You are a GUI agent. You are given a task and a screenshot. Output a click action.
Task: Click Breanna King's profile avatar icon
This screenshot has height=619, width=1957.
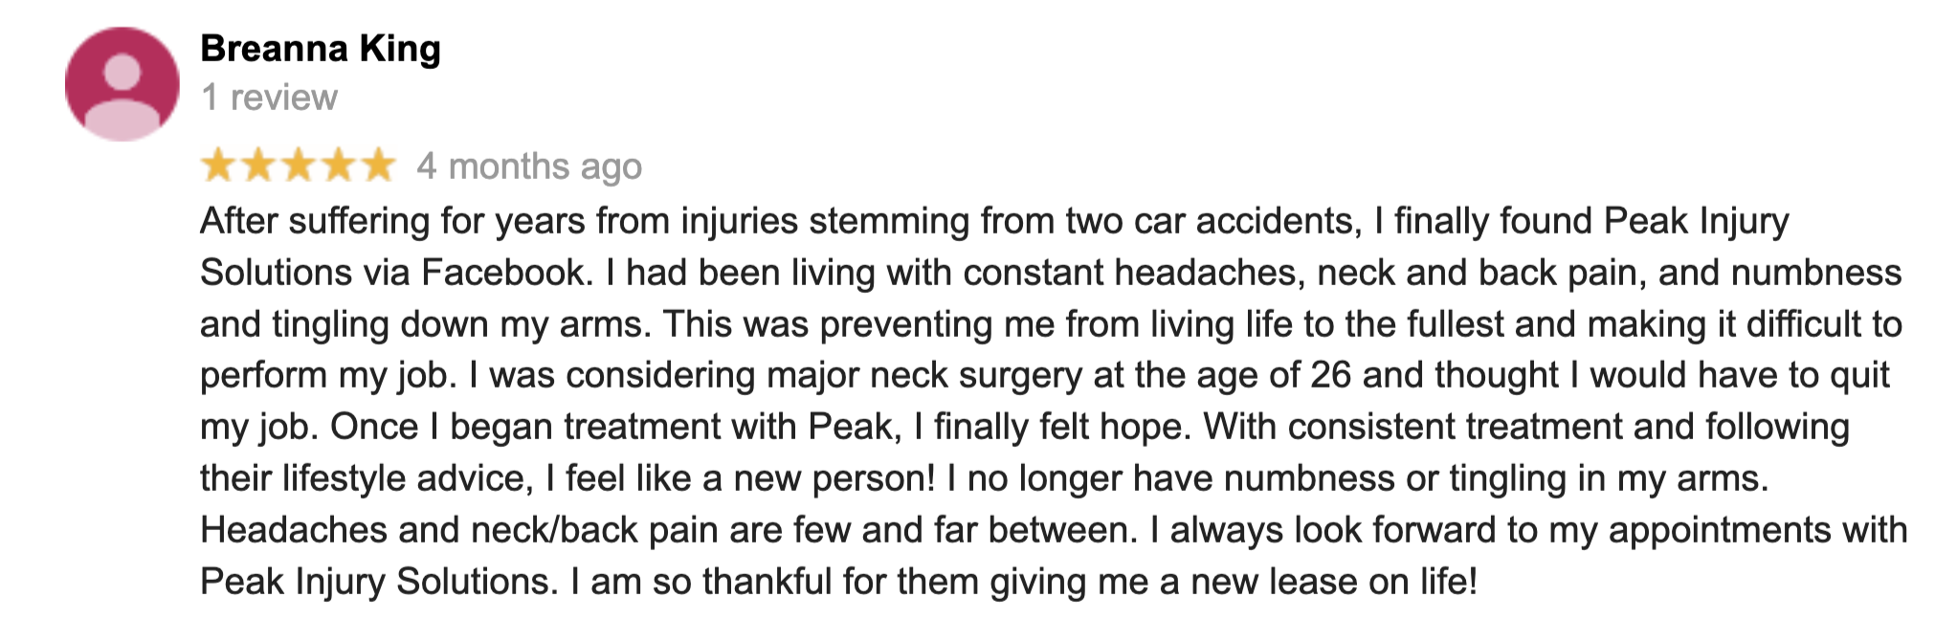pyautogui.click(x=122, y=84)
